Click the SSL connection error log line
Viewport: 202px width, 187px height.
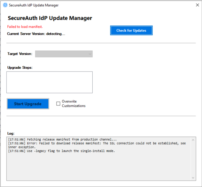point(97,145)
